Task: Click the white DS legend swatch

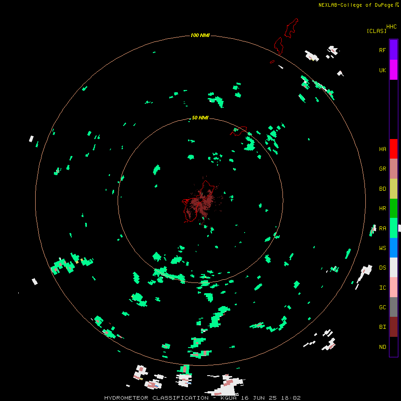Action: (x=393, y=267)
